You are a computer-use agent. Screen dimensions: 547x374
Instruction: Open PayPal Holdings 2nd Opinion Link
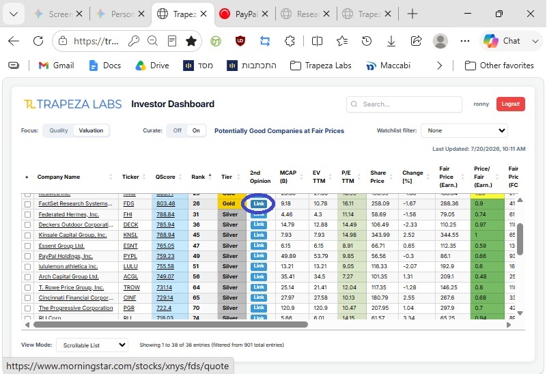click(259, 256)
